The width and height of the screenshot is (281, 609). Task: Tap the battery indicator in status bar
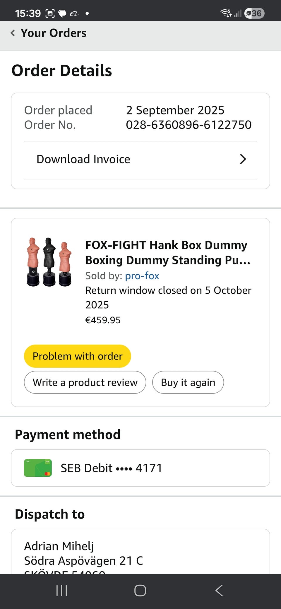click(x=254, y=13)
